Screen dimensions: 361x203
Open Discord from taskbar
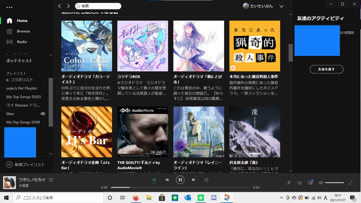click(x=214, y=198)
